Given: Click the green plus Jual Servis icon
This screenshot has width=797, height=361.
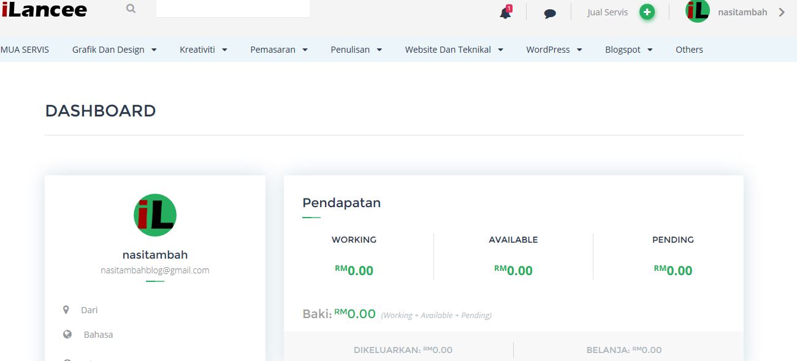Looking at the screenshot, I should coord(647,12).
